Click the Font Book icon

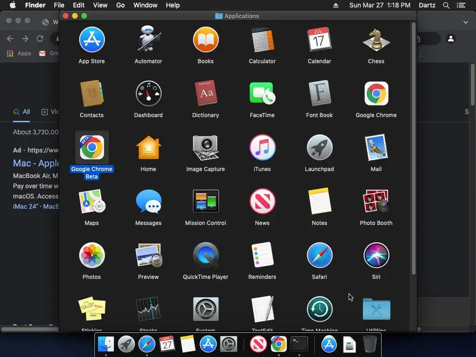coord(319,93)
